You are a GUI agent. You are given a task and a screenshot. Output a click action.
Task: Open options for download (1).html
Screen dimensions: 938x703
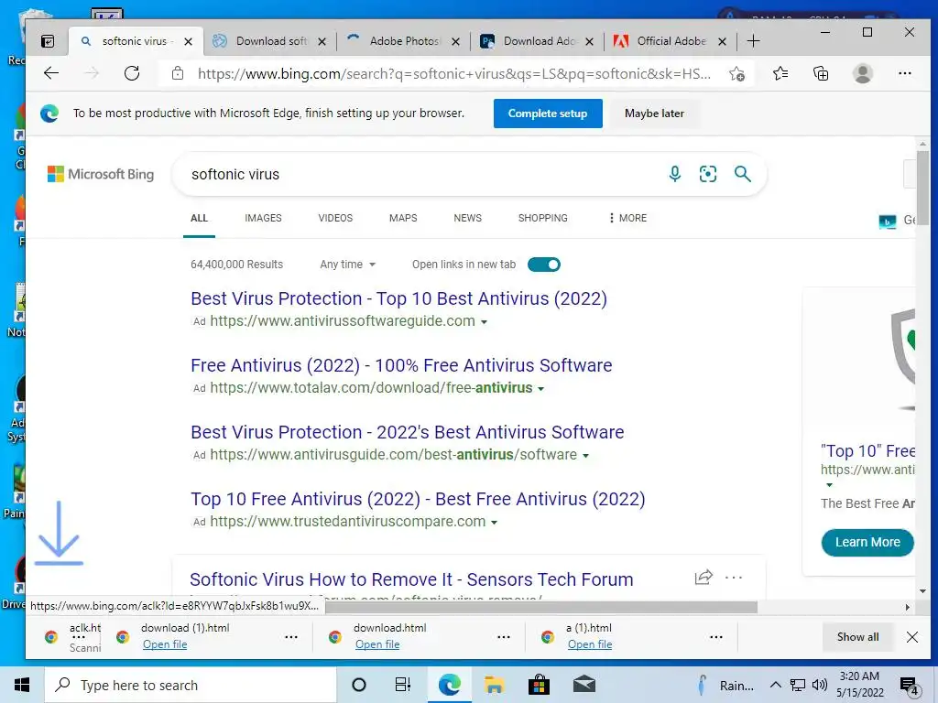click(291, 637)
